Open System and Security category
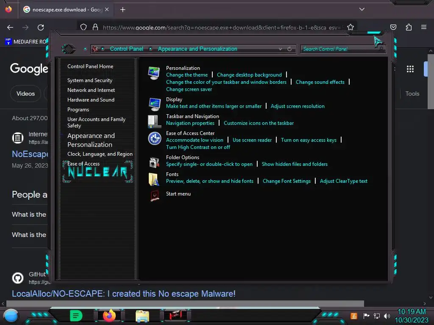This screenshot has height=325, width=434. (90, 80)
